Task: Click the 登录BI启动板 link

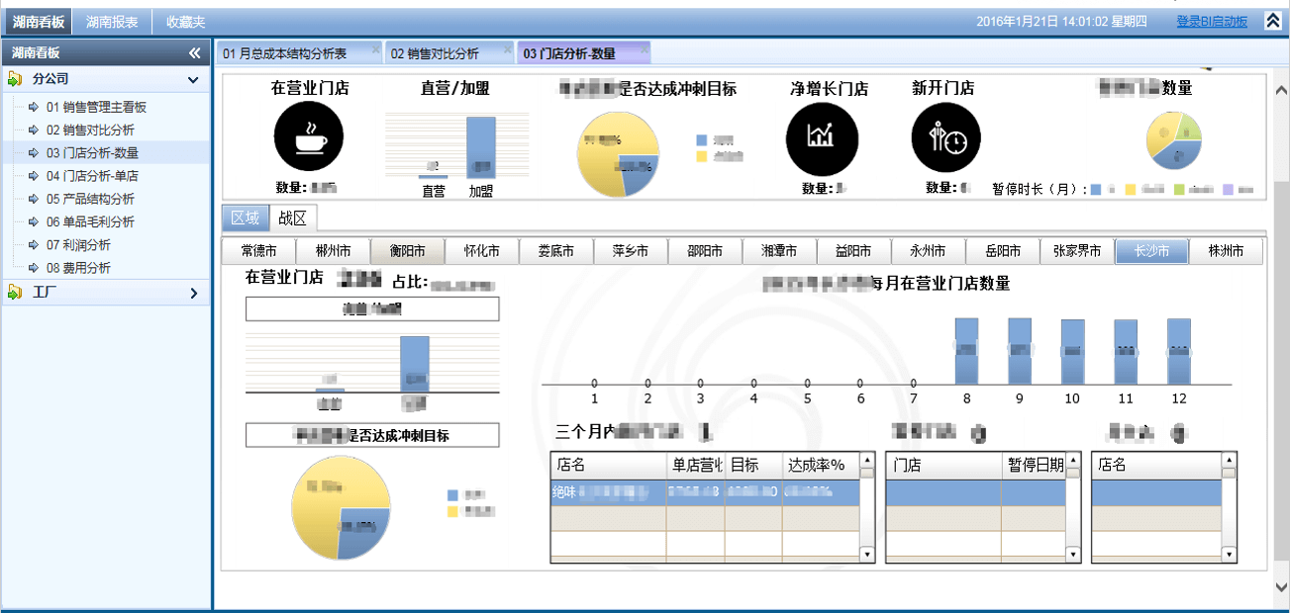Action: 1212,21
